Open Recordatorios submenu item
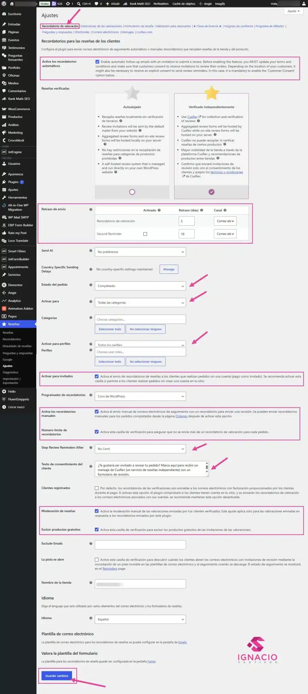 12,339
